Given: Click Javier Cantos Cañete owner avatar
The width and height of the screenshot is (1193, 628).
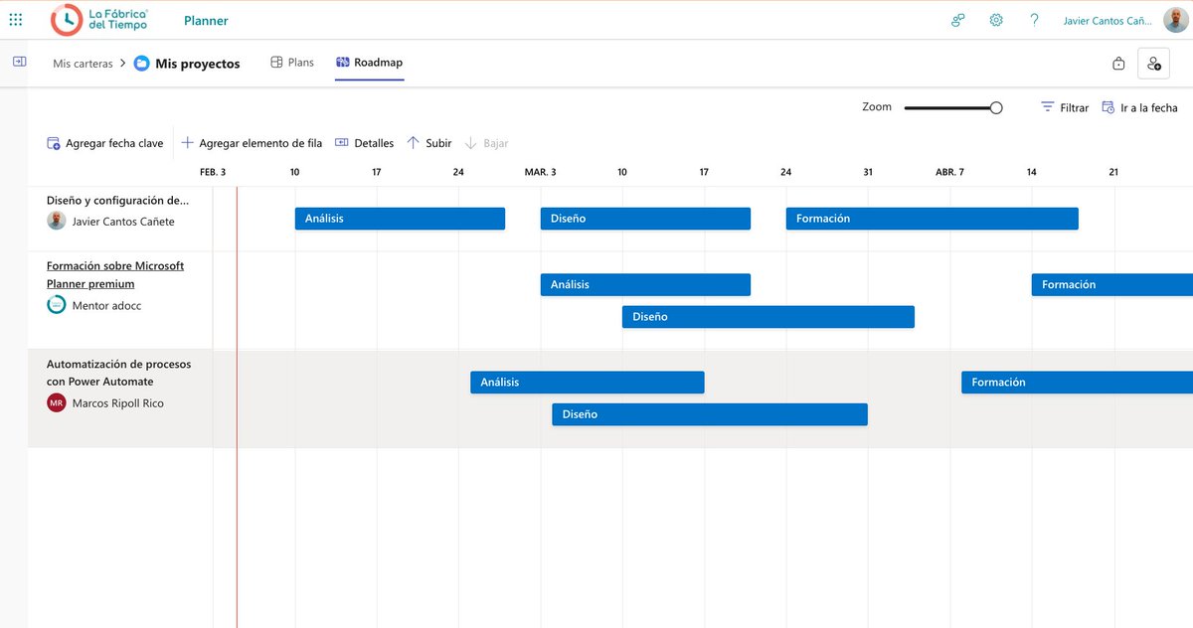Looking at the screenshot, I should click(x=57, y=222).
